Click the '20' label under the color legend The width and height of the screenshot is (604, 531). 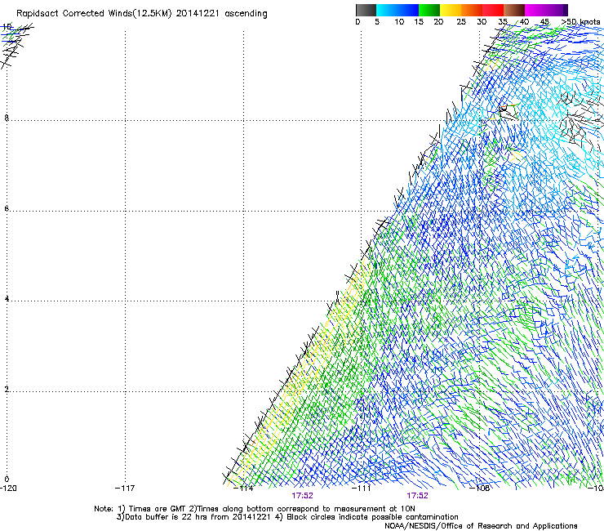(438, 21)
